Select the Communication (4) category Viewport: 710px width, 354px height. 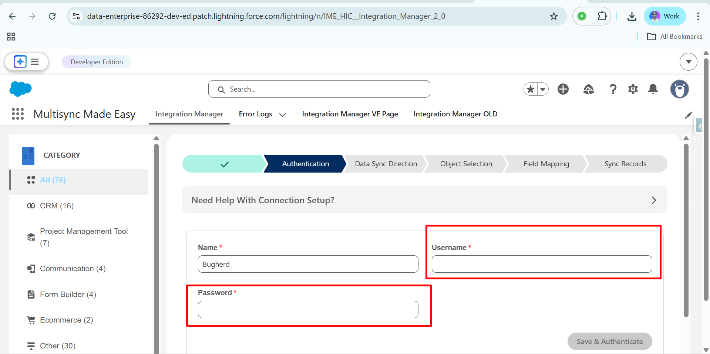click(x=78, y=269)
